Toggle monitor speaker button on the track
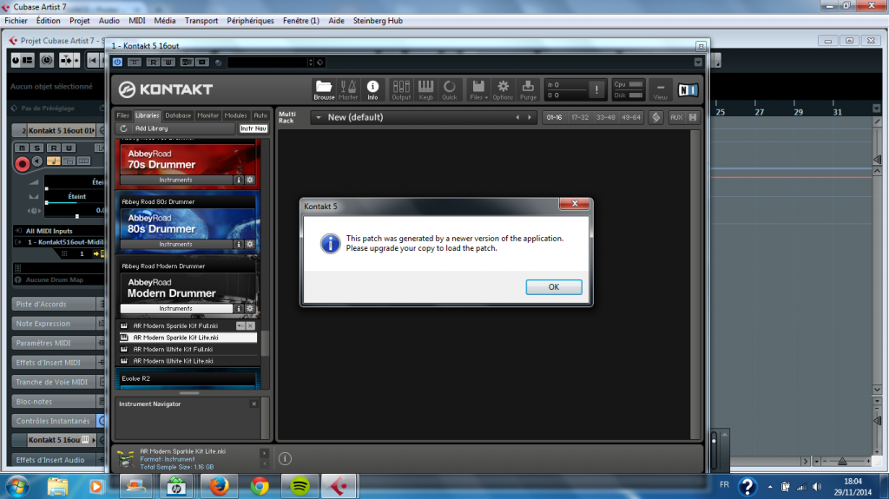Screen dimensions: 889x499 (37, 161)
